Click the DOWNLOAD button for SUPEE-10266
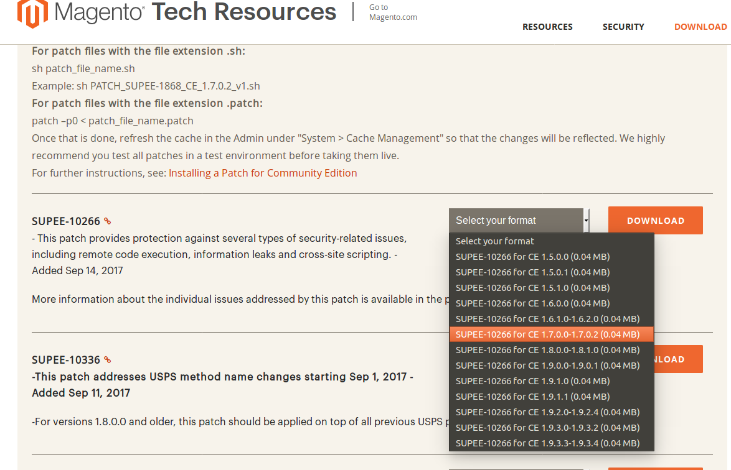The image size is (731, 470). tap(655, 220)
